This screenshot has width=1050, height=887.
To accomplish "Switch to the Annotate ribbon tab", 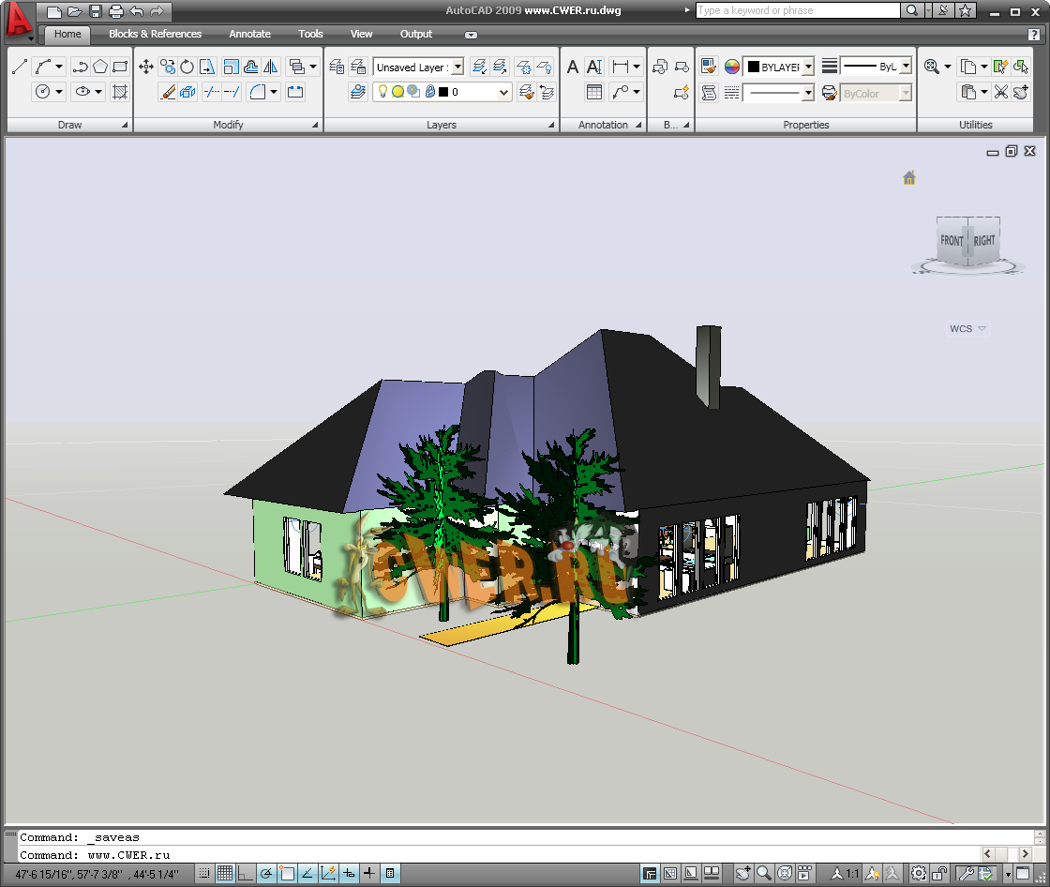I will point(249,34).
